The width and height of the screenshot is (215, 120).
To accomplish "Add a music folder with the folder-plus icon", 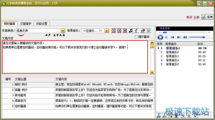I will coord(170,116).
